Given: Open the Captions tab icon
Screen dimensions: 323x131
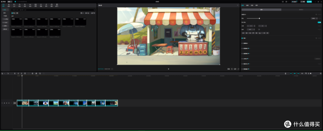Looking at the screenshot, I should click(35, 5).
